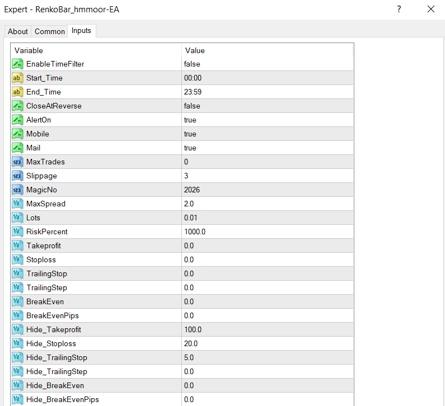Viewport: 445px width, 406px height.
Task: Click the double icon beside Takeprofit
Action: [17, 246]
